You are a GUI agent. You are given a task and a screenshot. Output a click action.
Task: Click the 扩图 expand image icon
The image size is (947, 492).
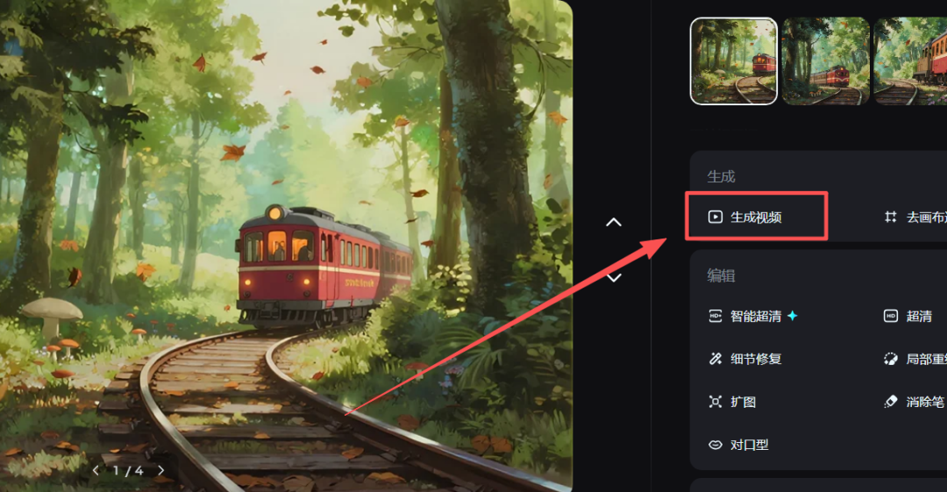pos(716,402)
